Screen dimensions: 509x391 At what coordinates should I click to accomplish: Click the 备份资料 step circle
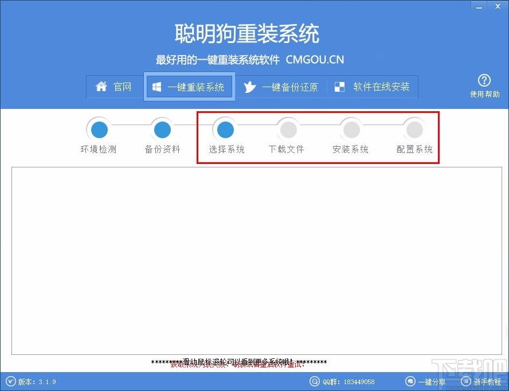tap(162, 130)
